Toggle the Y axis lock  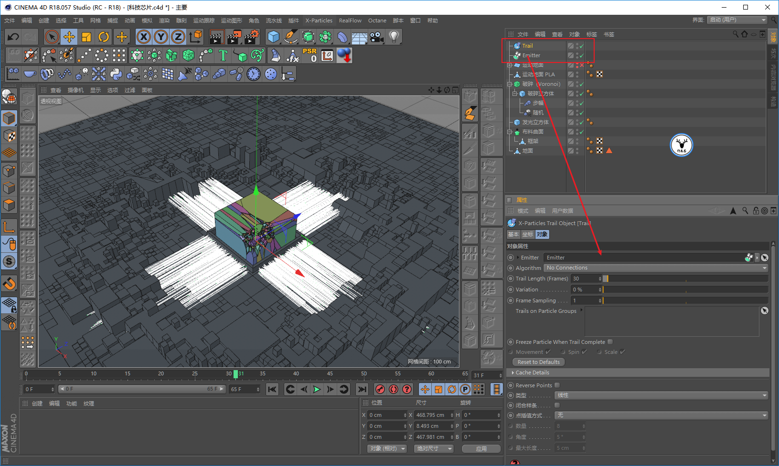pos(161,37)
